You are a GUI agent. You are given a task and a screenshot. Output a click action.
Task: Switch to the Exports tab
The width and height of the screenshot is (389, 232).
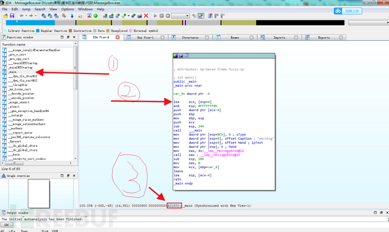pyautogui.click(x=324, y=37)
